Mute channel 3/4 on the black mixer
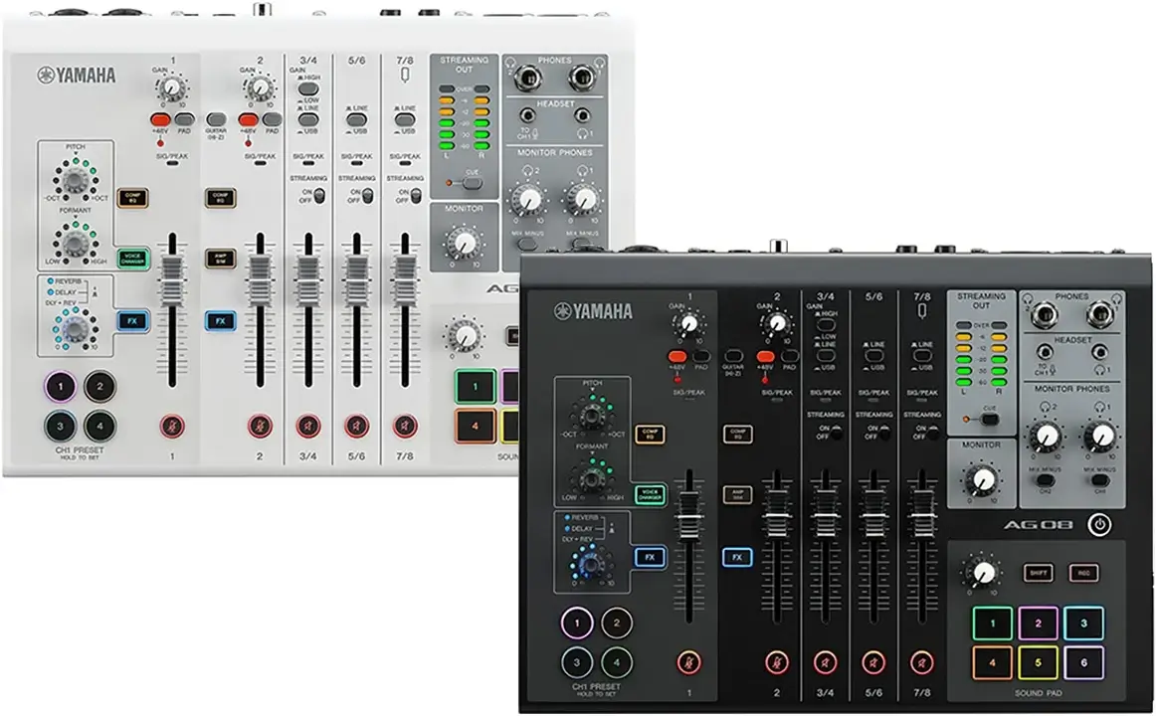1156x716 pixels. [825, 662]
